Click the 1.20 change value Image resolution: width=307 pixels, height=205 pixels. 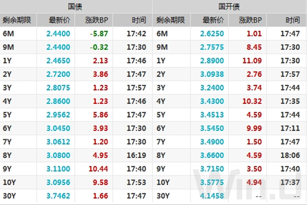click(x=100, y=141)
